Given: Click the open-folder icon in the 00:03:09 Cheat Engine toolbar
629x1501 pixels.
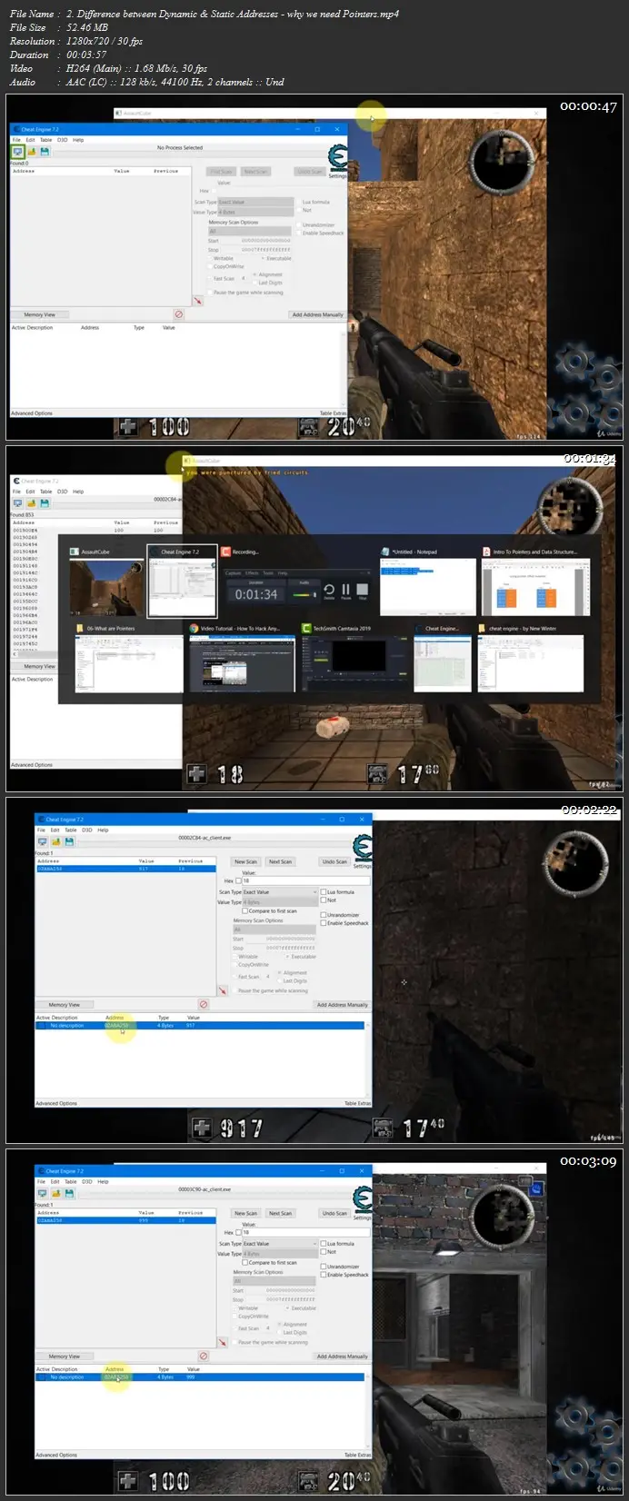Looking at the screenshot, I should (x=55, y=1193).
